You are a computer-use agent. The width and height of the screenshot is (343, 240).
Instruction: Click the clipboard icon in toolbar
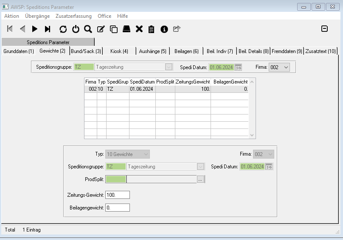coord(152,29)
